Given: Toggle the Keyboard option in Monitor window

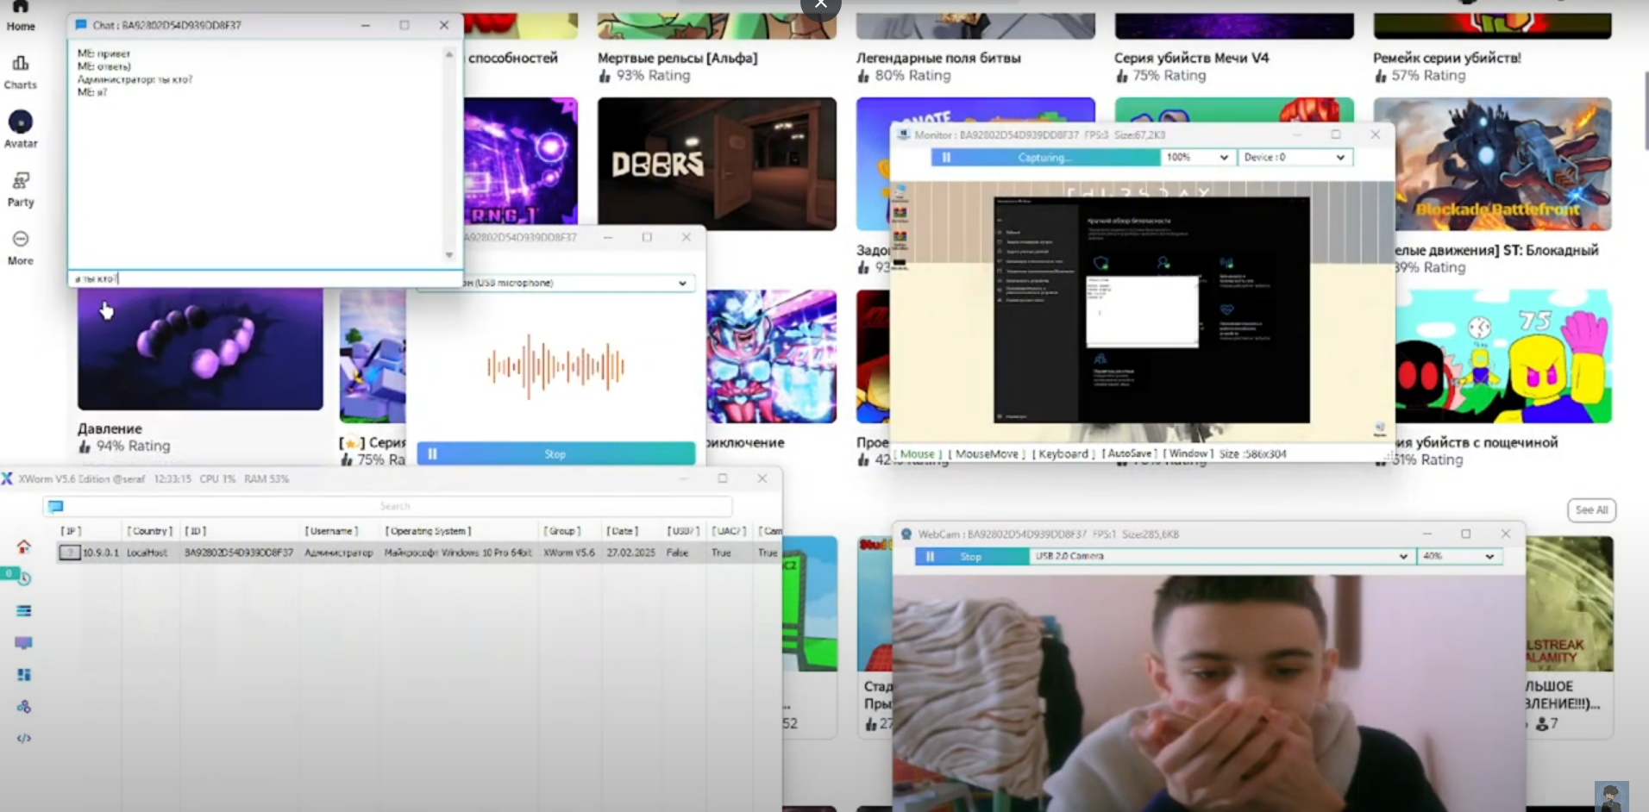Looking at the screenshot, I should 1063,453.
